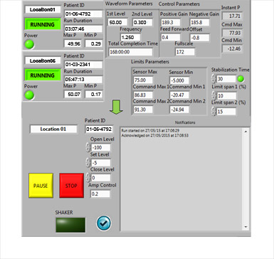Screen dimensions: 274x259
Task: Click the Cmd Max indicator 77.93
Action: (x=232, y=33)
